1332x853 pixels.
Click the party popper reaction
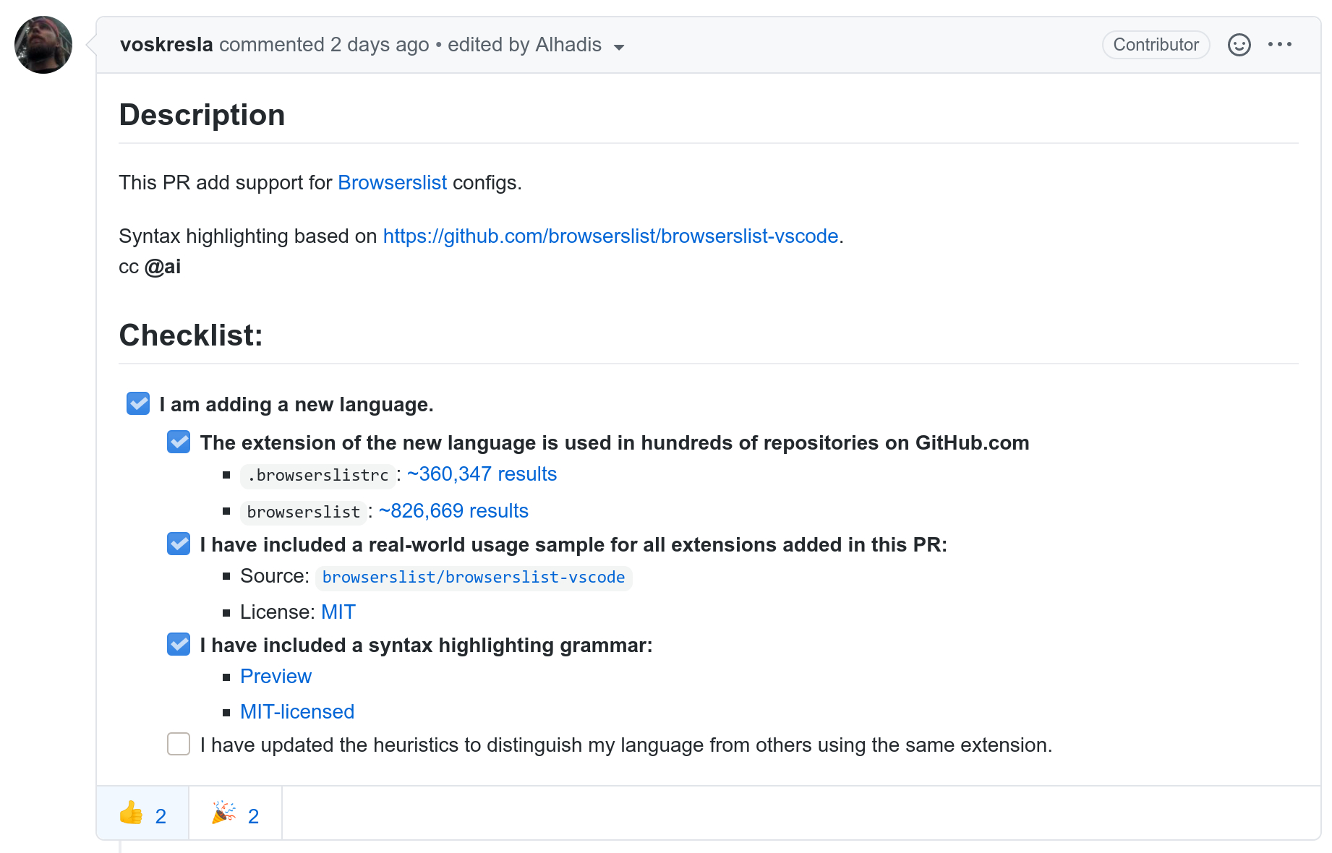[236, 813]
